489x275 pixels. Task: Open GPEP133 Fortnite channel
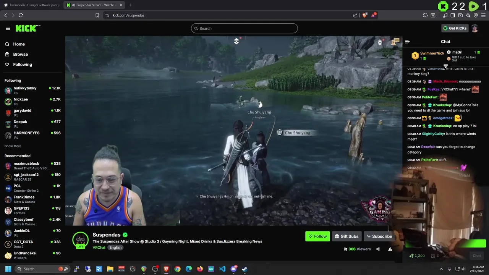click(x=32, y=210)
